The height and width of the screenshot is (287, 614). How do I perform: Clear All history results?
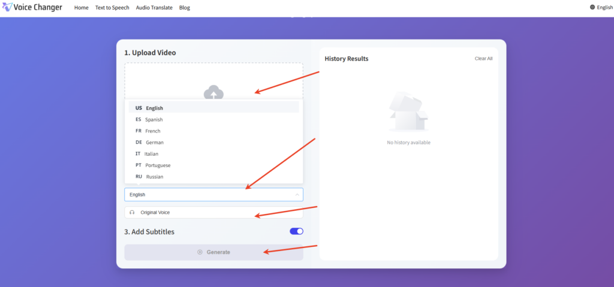tap(484, 59)
